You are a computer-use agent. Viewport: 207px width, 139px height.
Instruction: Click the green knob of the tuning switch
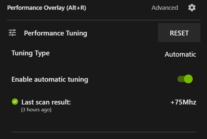188,79
